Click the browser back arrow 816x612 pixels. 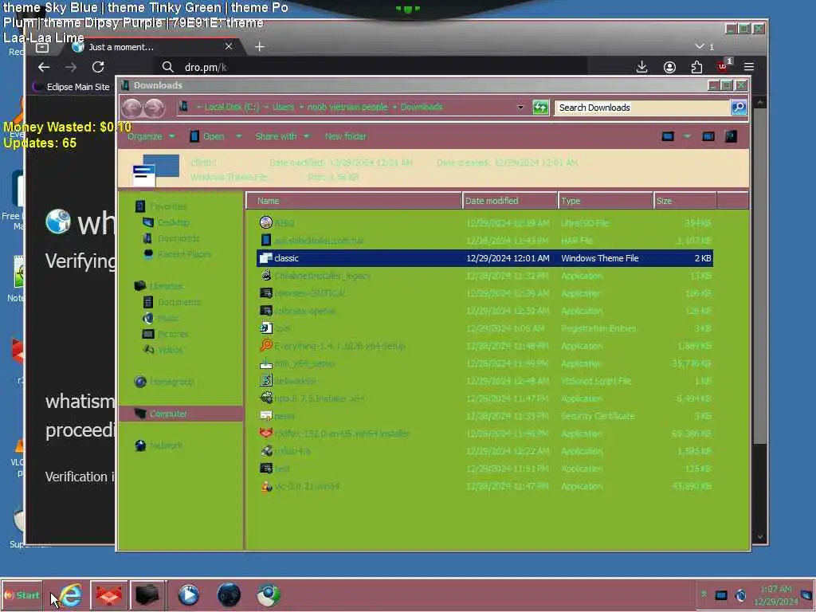tap(44, 67)
